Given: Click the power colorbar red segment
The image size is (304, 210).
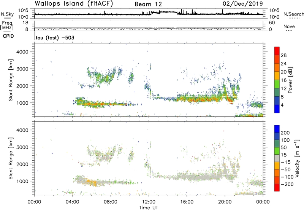Looking at the screenshot, I should pos(277,51).
